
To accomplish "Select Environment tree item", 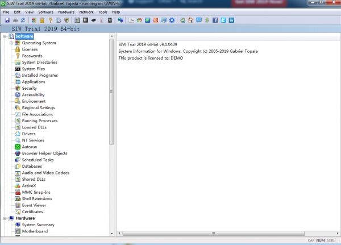I will pos(34,101).
